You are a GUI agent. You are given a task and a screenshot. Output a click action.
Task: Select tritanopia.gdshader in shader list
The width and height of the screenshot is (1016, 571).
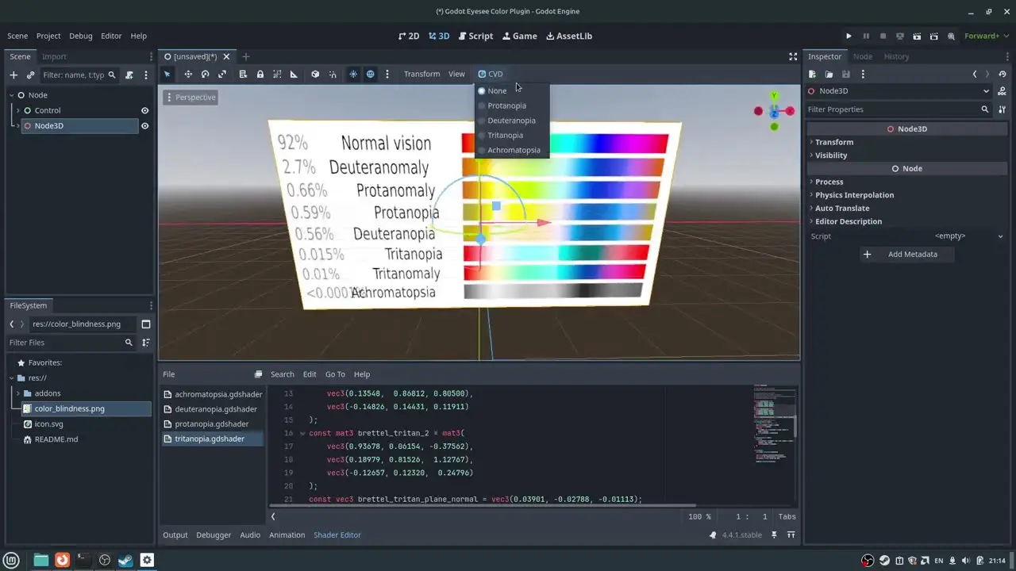pyautogui.click(x=212, y=439)
